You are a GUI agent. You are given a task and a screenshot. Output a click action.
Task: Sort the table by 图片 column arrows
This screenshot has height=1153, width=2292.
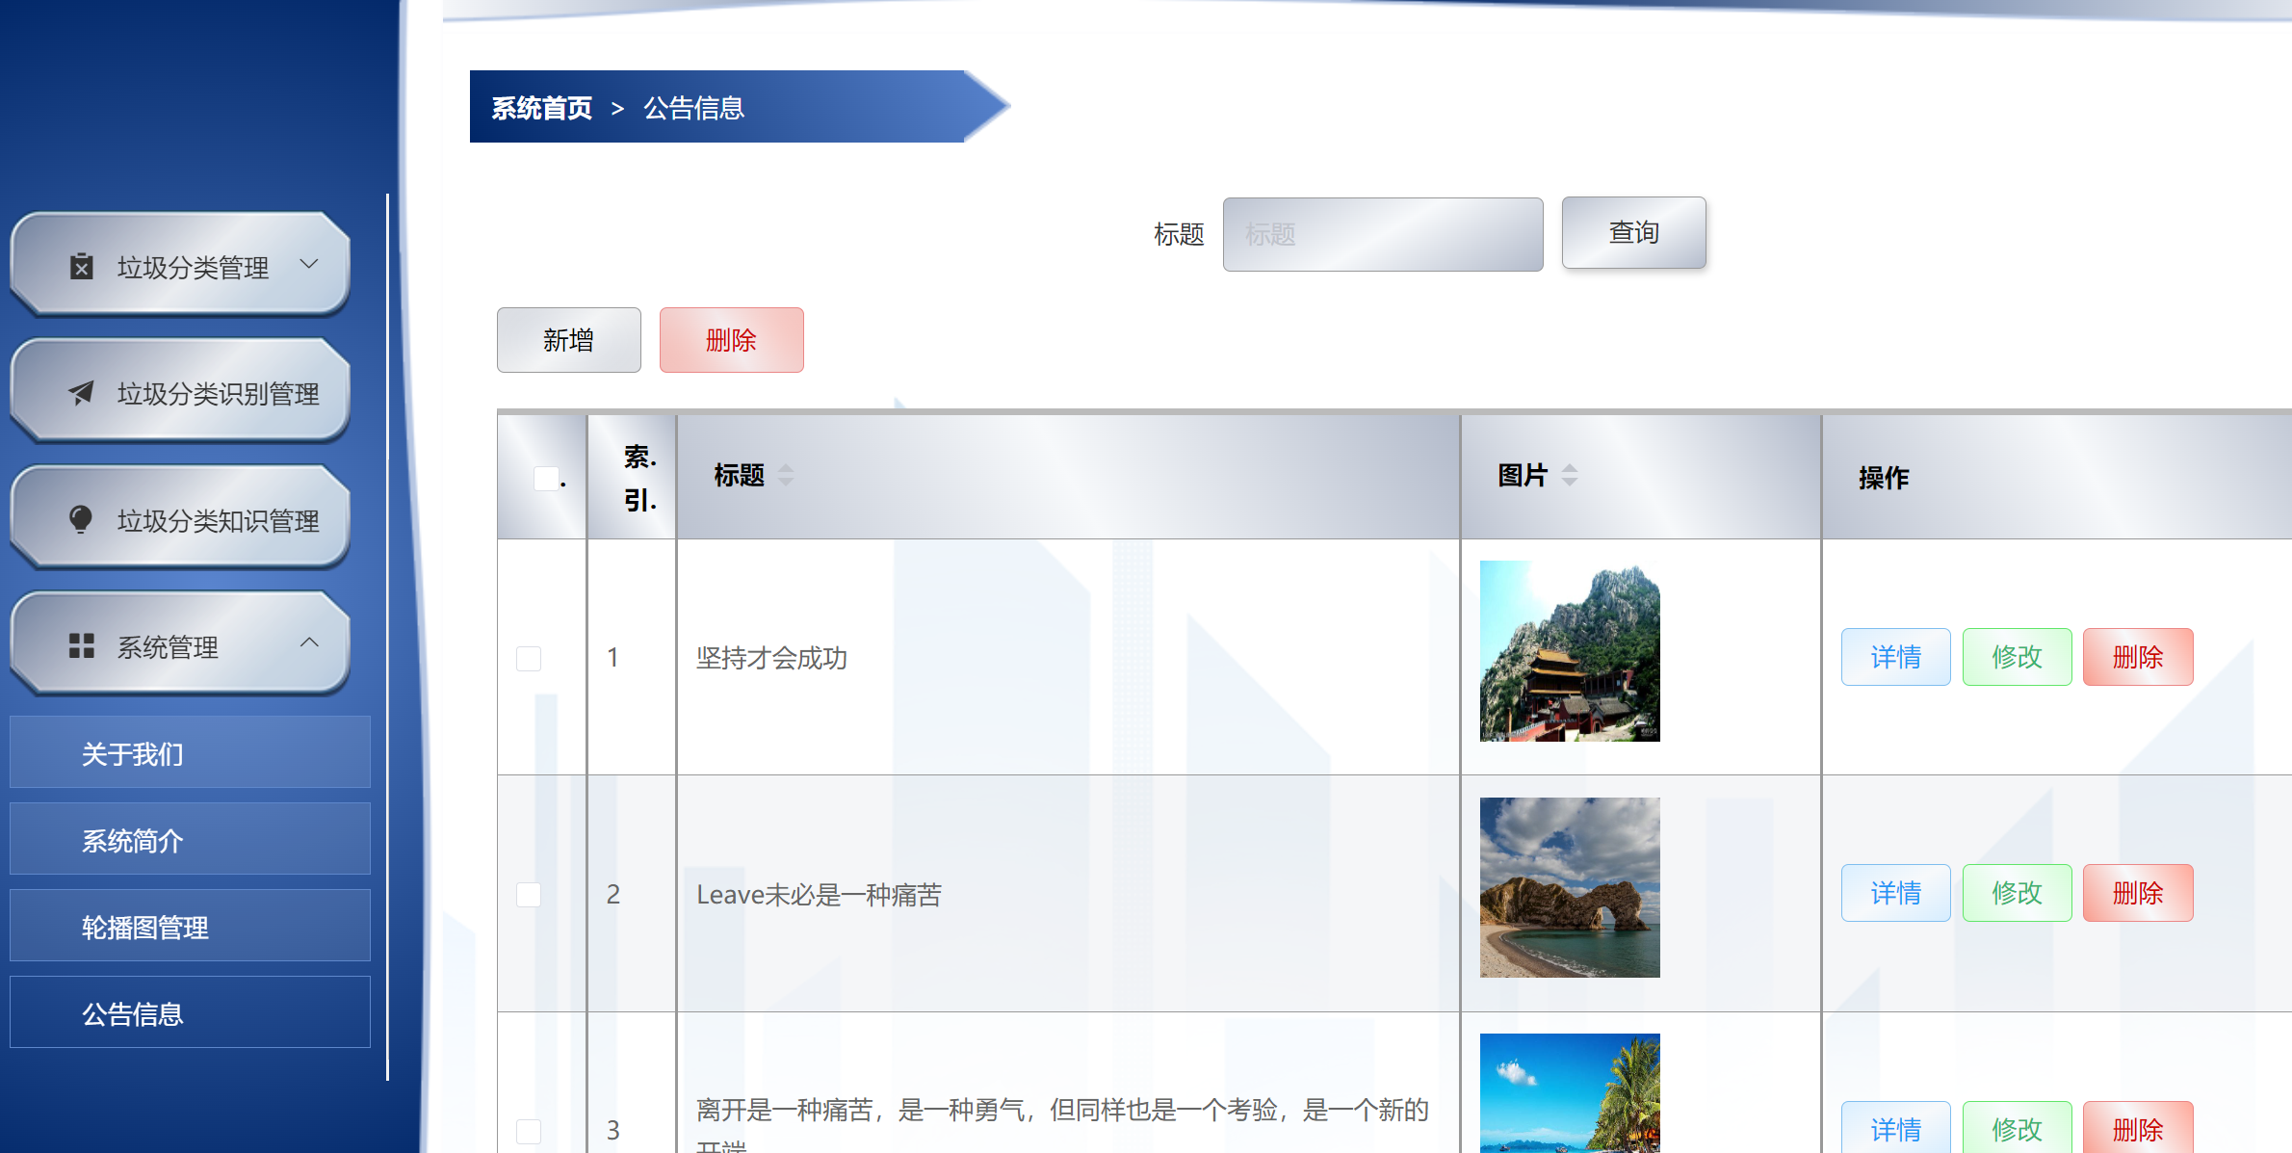1570,475
